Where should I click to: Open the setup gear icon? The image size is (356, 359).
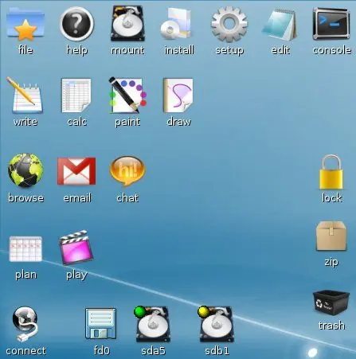point(229,25)
